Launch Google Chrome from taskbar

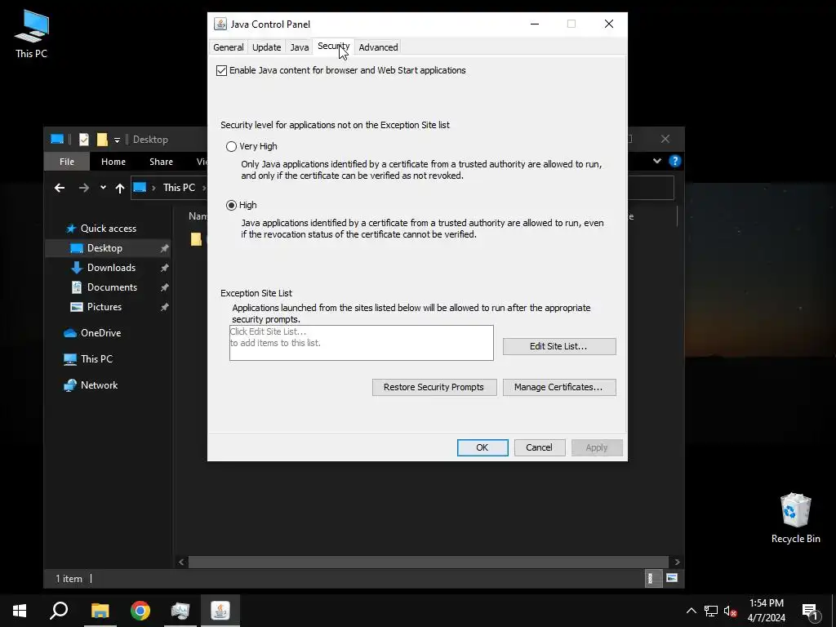pos(140,611)
